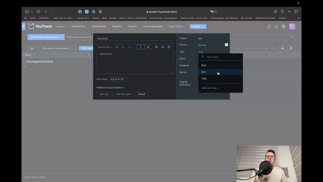323x182 pixels.
Task: Open board settings gear icon
Action: tap(291, 48)
